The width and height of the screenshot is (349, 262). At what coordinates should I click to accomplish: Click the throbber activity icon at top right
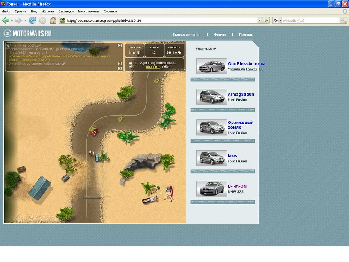[345, 11]
